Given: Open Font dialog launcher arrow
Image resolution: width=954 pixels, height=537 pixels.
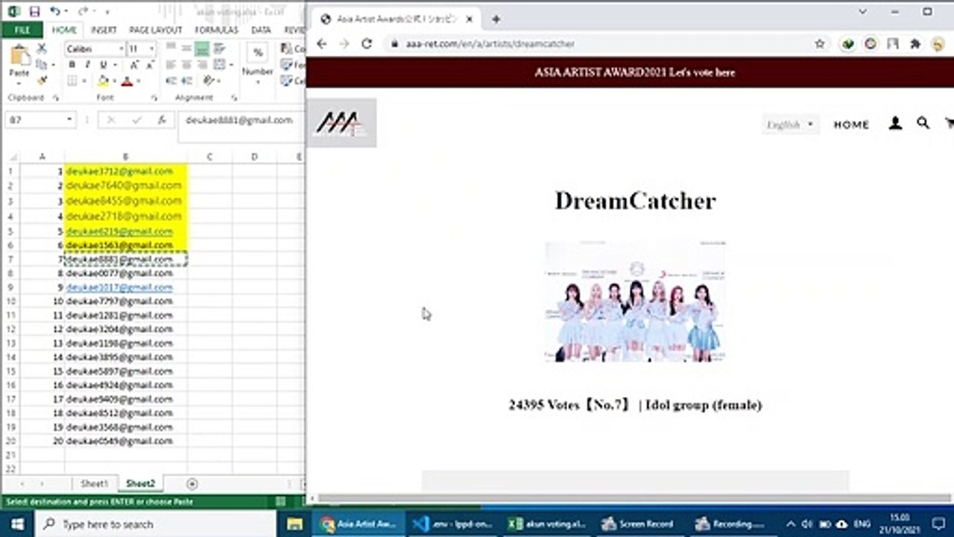Looking at the screenshot, I should coord(154,98).
